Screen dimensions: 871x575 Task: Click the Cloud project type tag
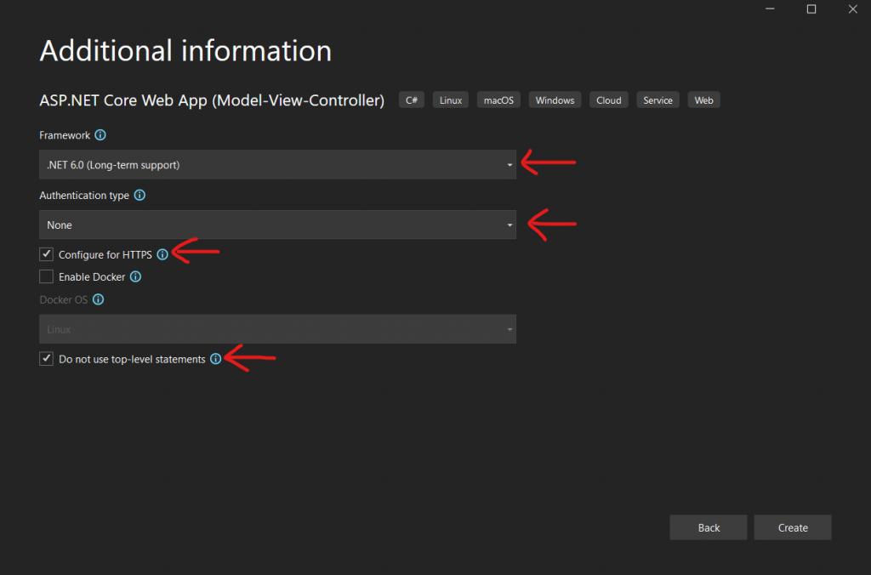pyautogui.click(x=608, y=100)
